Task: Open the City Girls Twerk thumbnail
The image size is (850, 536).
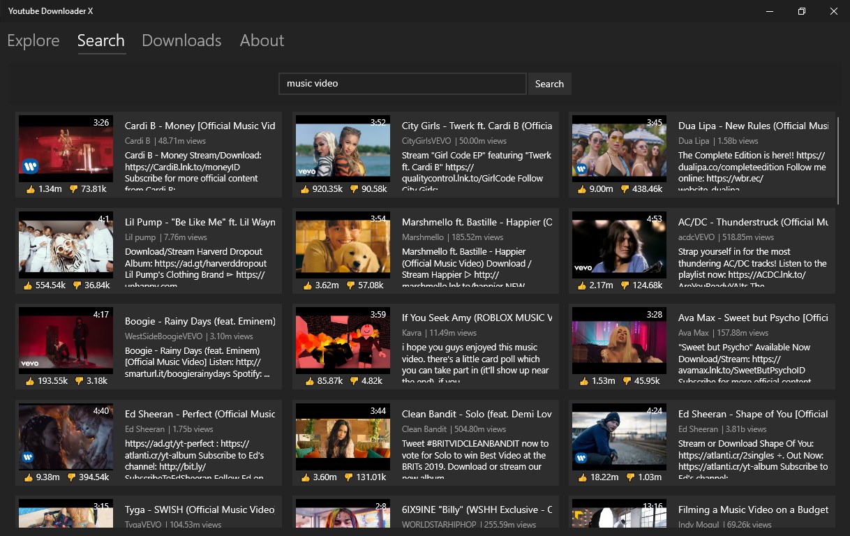Action: (343, 148)
